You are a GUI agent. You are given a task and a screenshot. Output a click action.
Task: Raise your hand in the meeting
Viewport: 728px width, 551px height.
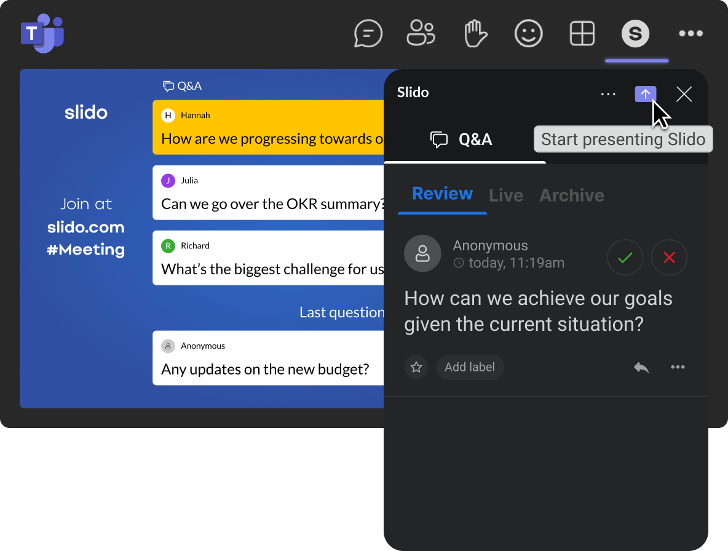[x=475, y=33]
